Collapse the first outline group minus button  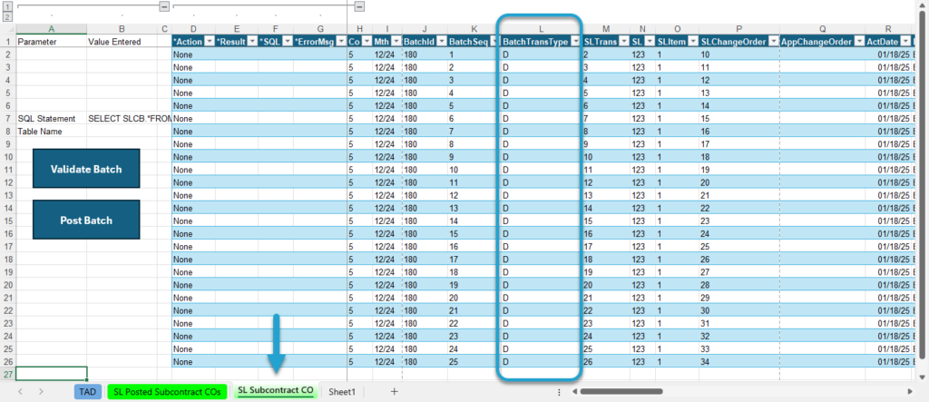pyautogui.click(x=165, y=6)
